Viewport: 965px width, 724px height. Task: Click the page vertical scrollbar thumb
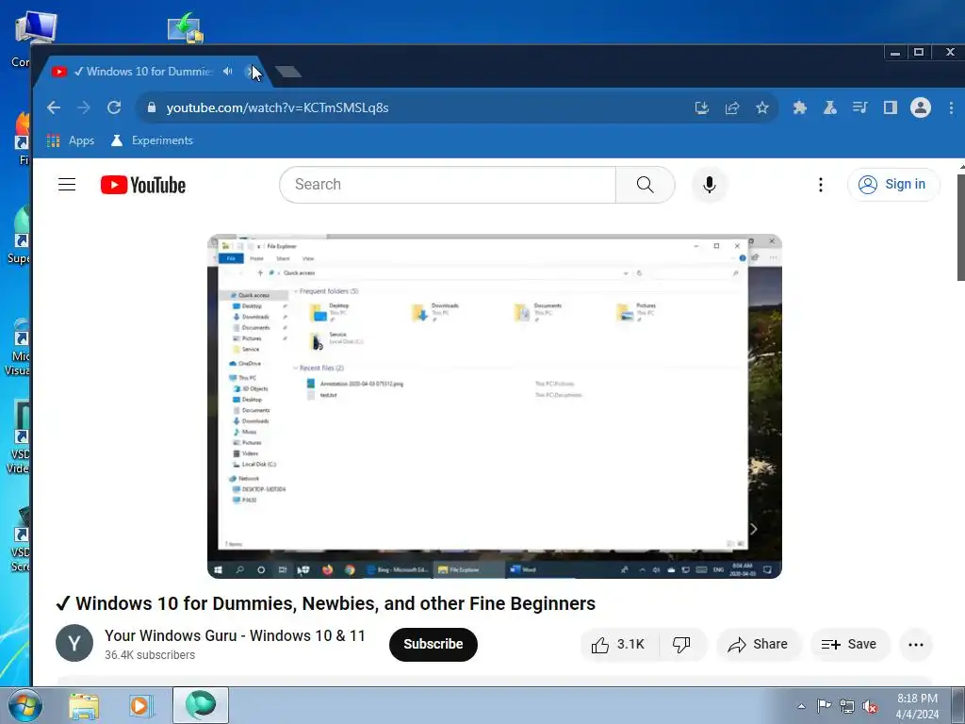tap(960, 227)
